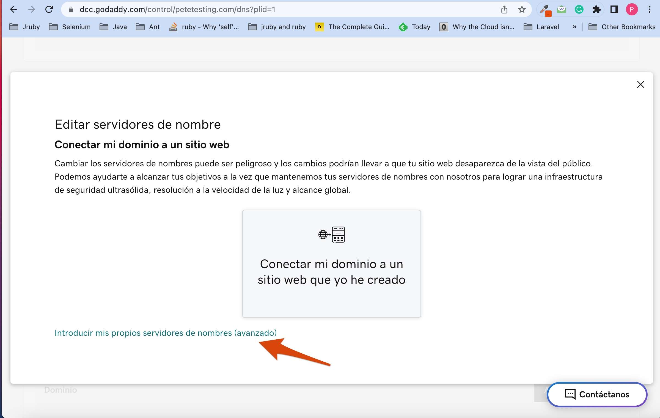Reload the GoDaddy DNS page
This screenshot has height=418, width=660.
[49, 9]
